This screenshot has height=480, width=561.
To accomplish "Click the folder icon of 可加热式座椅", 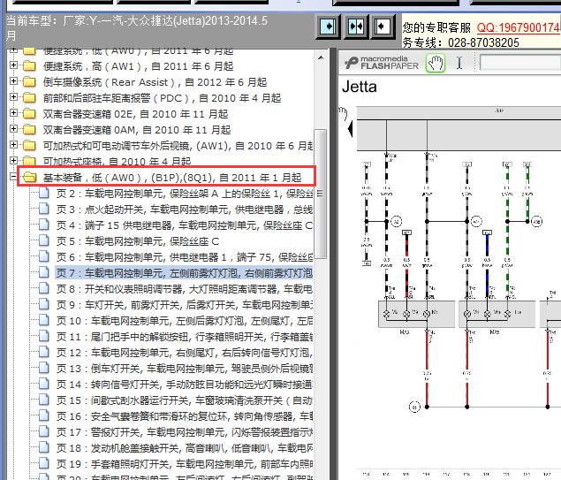I will point(29,161).
